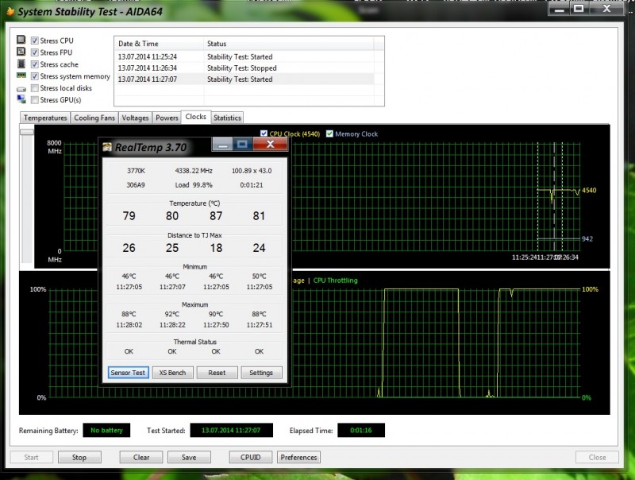Click the Close button in AIDA64
The height and width of the screenshot is (480, 635).
point(598,457)
